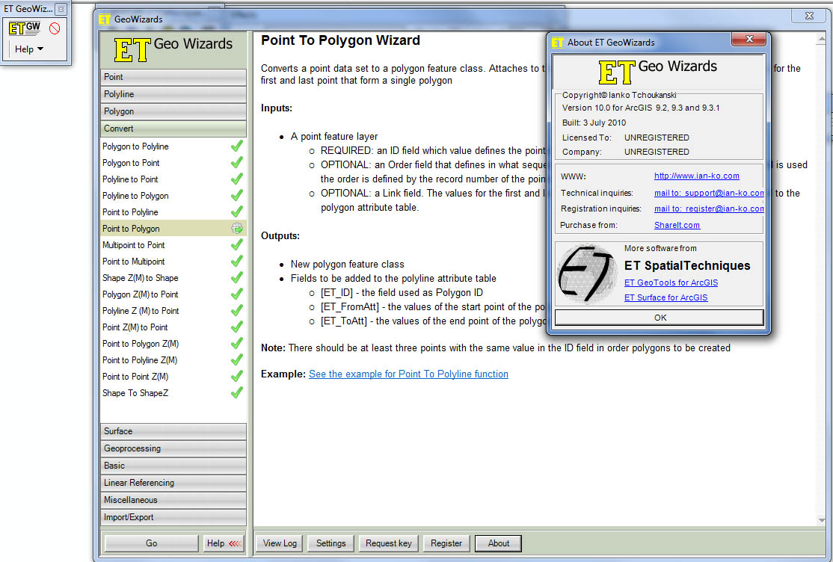Open ET GeoTools for ArcGIS link
Viewport: 833px width, 562px height.
point(671,282)
